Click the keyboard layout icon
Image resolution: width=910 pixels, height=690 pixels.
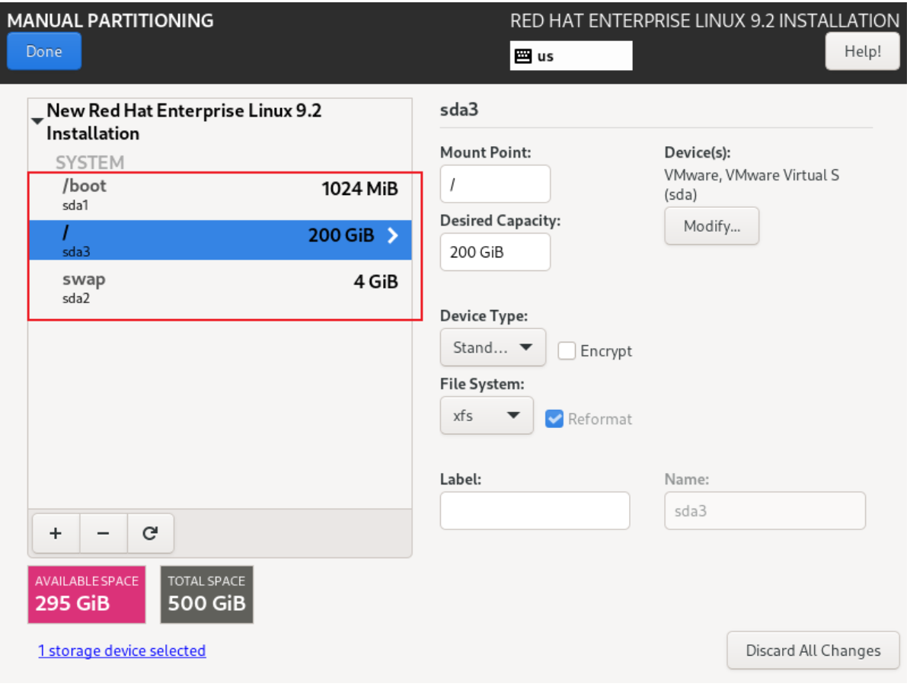[x=523, y=56]
